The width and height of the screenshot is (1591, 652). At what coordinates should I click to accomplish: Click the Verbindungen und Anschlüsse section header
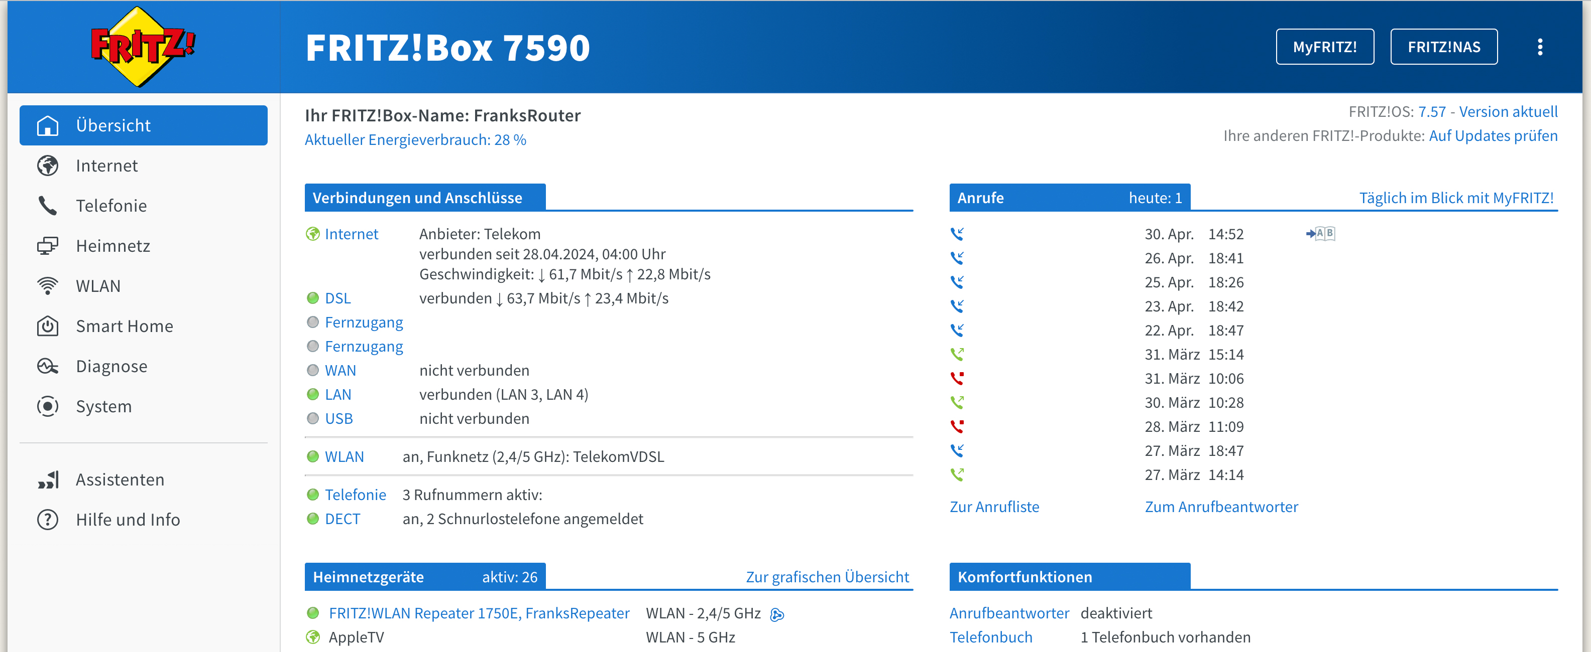coord(425,198)
